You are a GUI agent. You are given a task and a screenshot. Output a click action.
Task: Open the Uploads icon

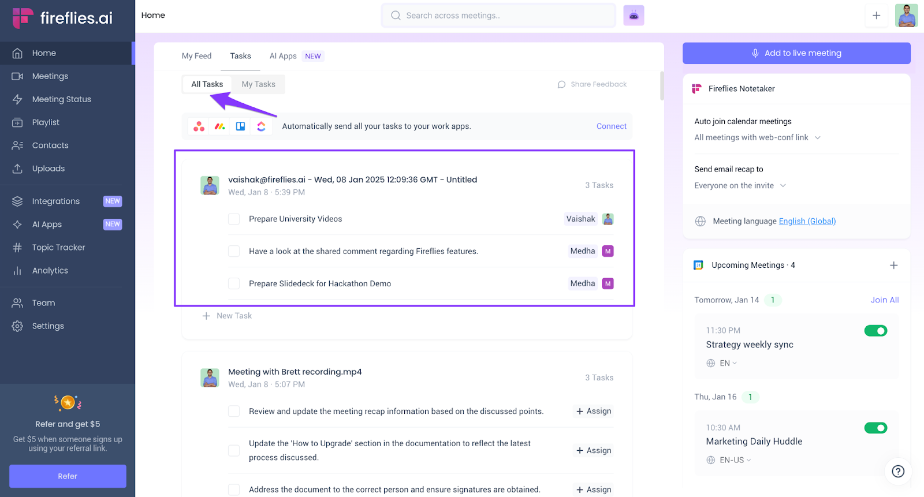(17, 169)
